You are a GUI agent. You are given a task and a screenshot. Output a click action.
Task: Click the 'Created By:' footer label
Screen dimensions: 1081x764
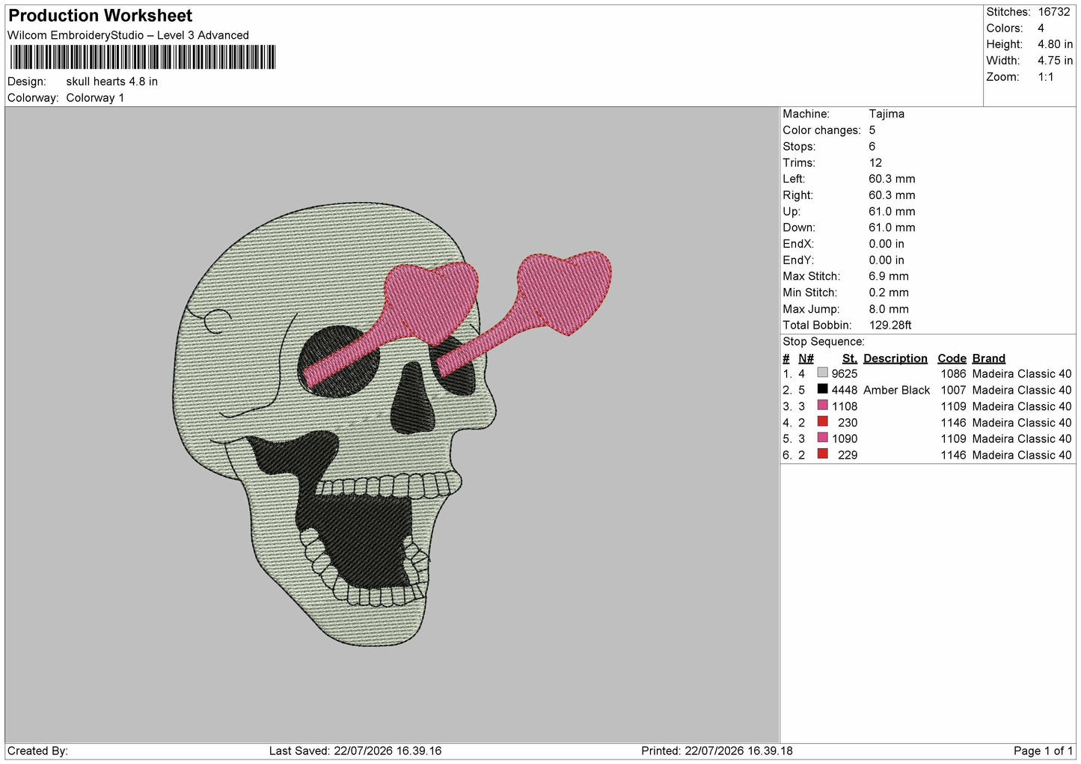[37, 751]
